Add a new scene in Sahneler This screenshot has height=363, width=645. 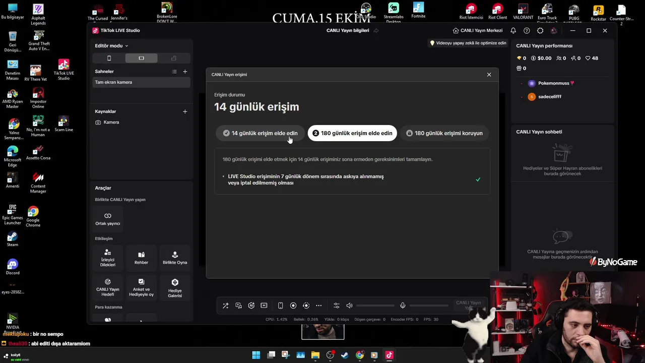(x=185, y=72)
